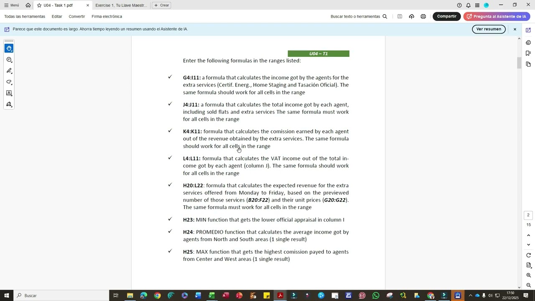Viewport: 535px width, 301px height.
Task: Open notifications bell icon
Action: tap(468, 5)
